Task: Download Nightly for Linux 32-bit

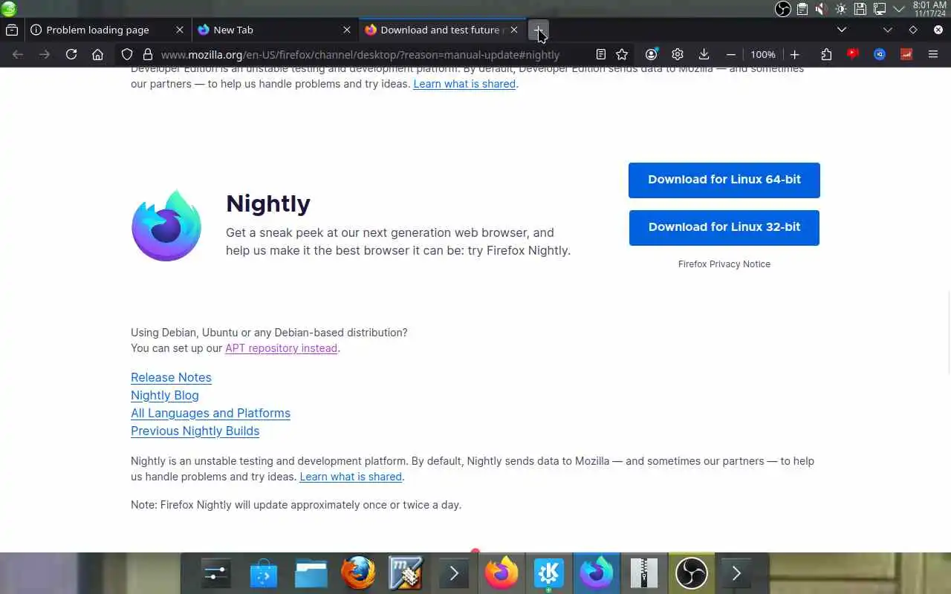Action: click(724, 227)
